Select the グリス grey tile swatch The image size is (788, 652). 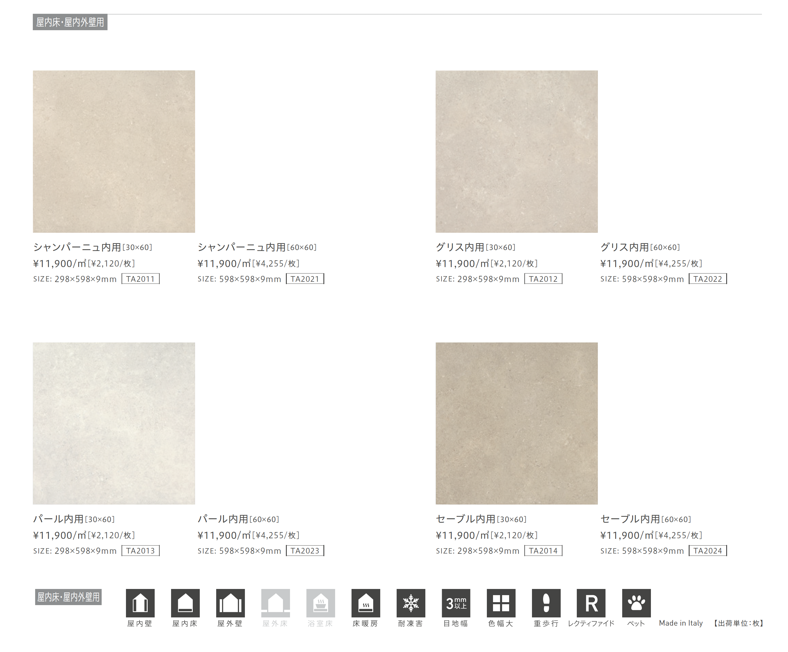point(516,151)
